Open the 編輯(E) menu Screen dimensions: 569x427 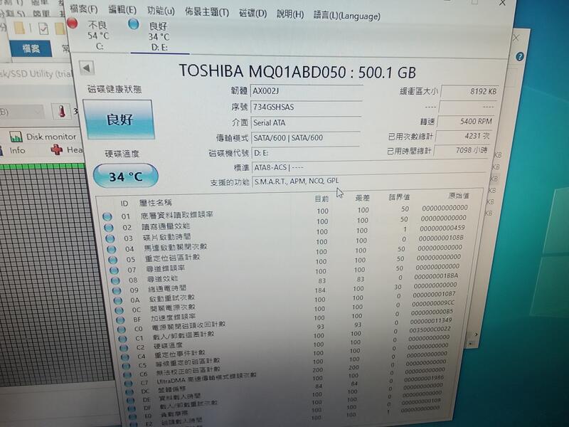tap(122, 10)
